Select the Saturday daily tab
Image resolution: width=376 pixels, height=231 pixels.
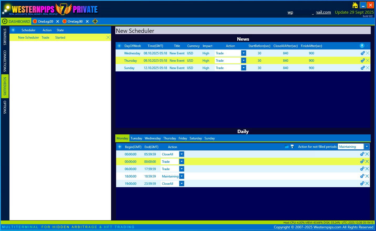[196, 138]
